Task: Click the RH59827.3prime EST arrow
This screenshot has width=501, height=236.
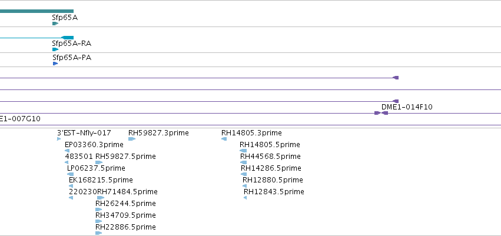Action: 132,139
